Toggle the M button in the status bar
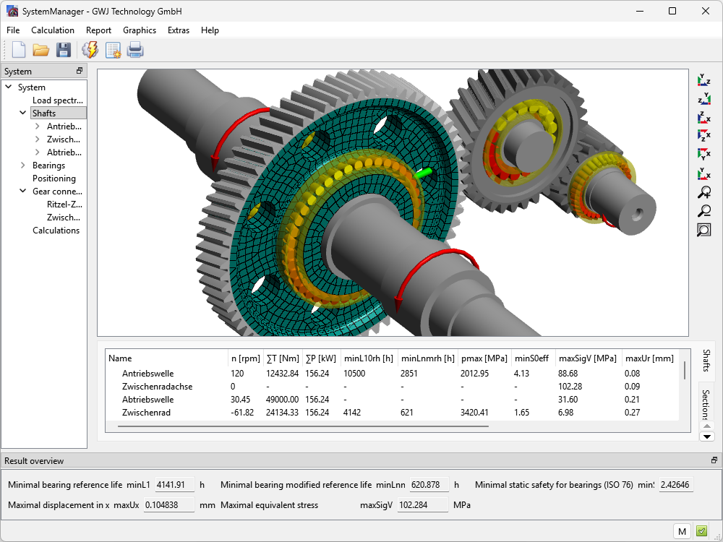 (x=681, y=531)
